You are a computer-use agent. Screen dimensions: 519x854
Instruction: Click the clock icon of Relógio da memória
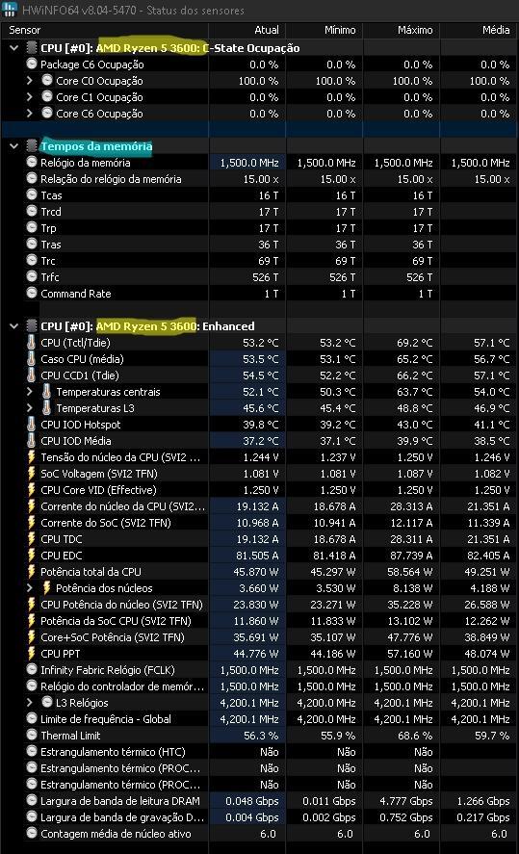click(x=32, y=162)
